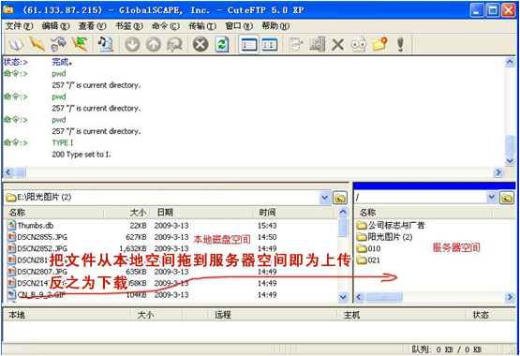This screenshot has width=520, height=356.
Task: Select remote folder 021
Action: pos(368,260)
